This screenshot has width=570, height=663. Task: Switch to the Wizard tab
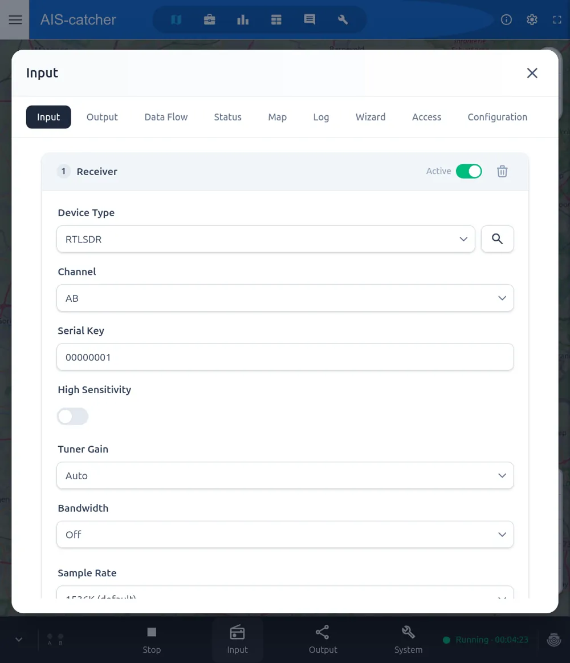click(x=370, y=117)
